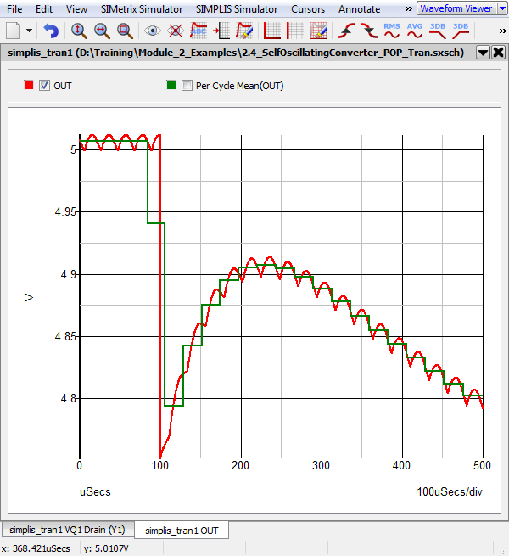Enable the Per Cycle Mean(OUT) checkbox
The image size is (509, 556).
[186, 86]
